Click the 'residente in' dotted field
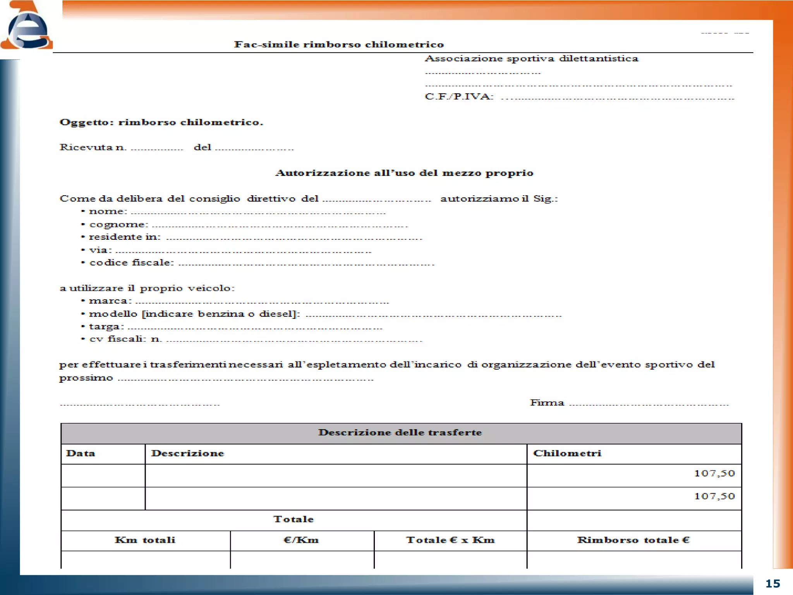 (x=294, y=238)
